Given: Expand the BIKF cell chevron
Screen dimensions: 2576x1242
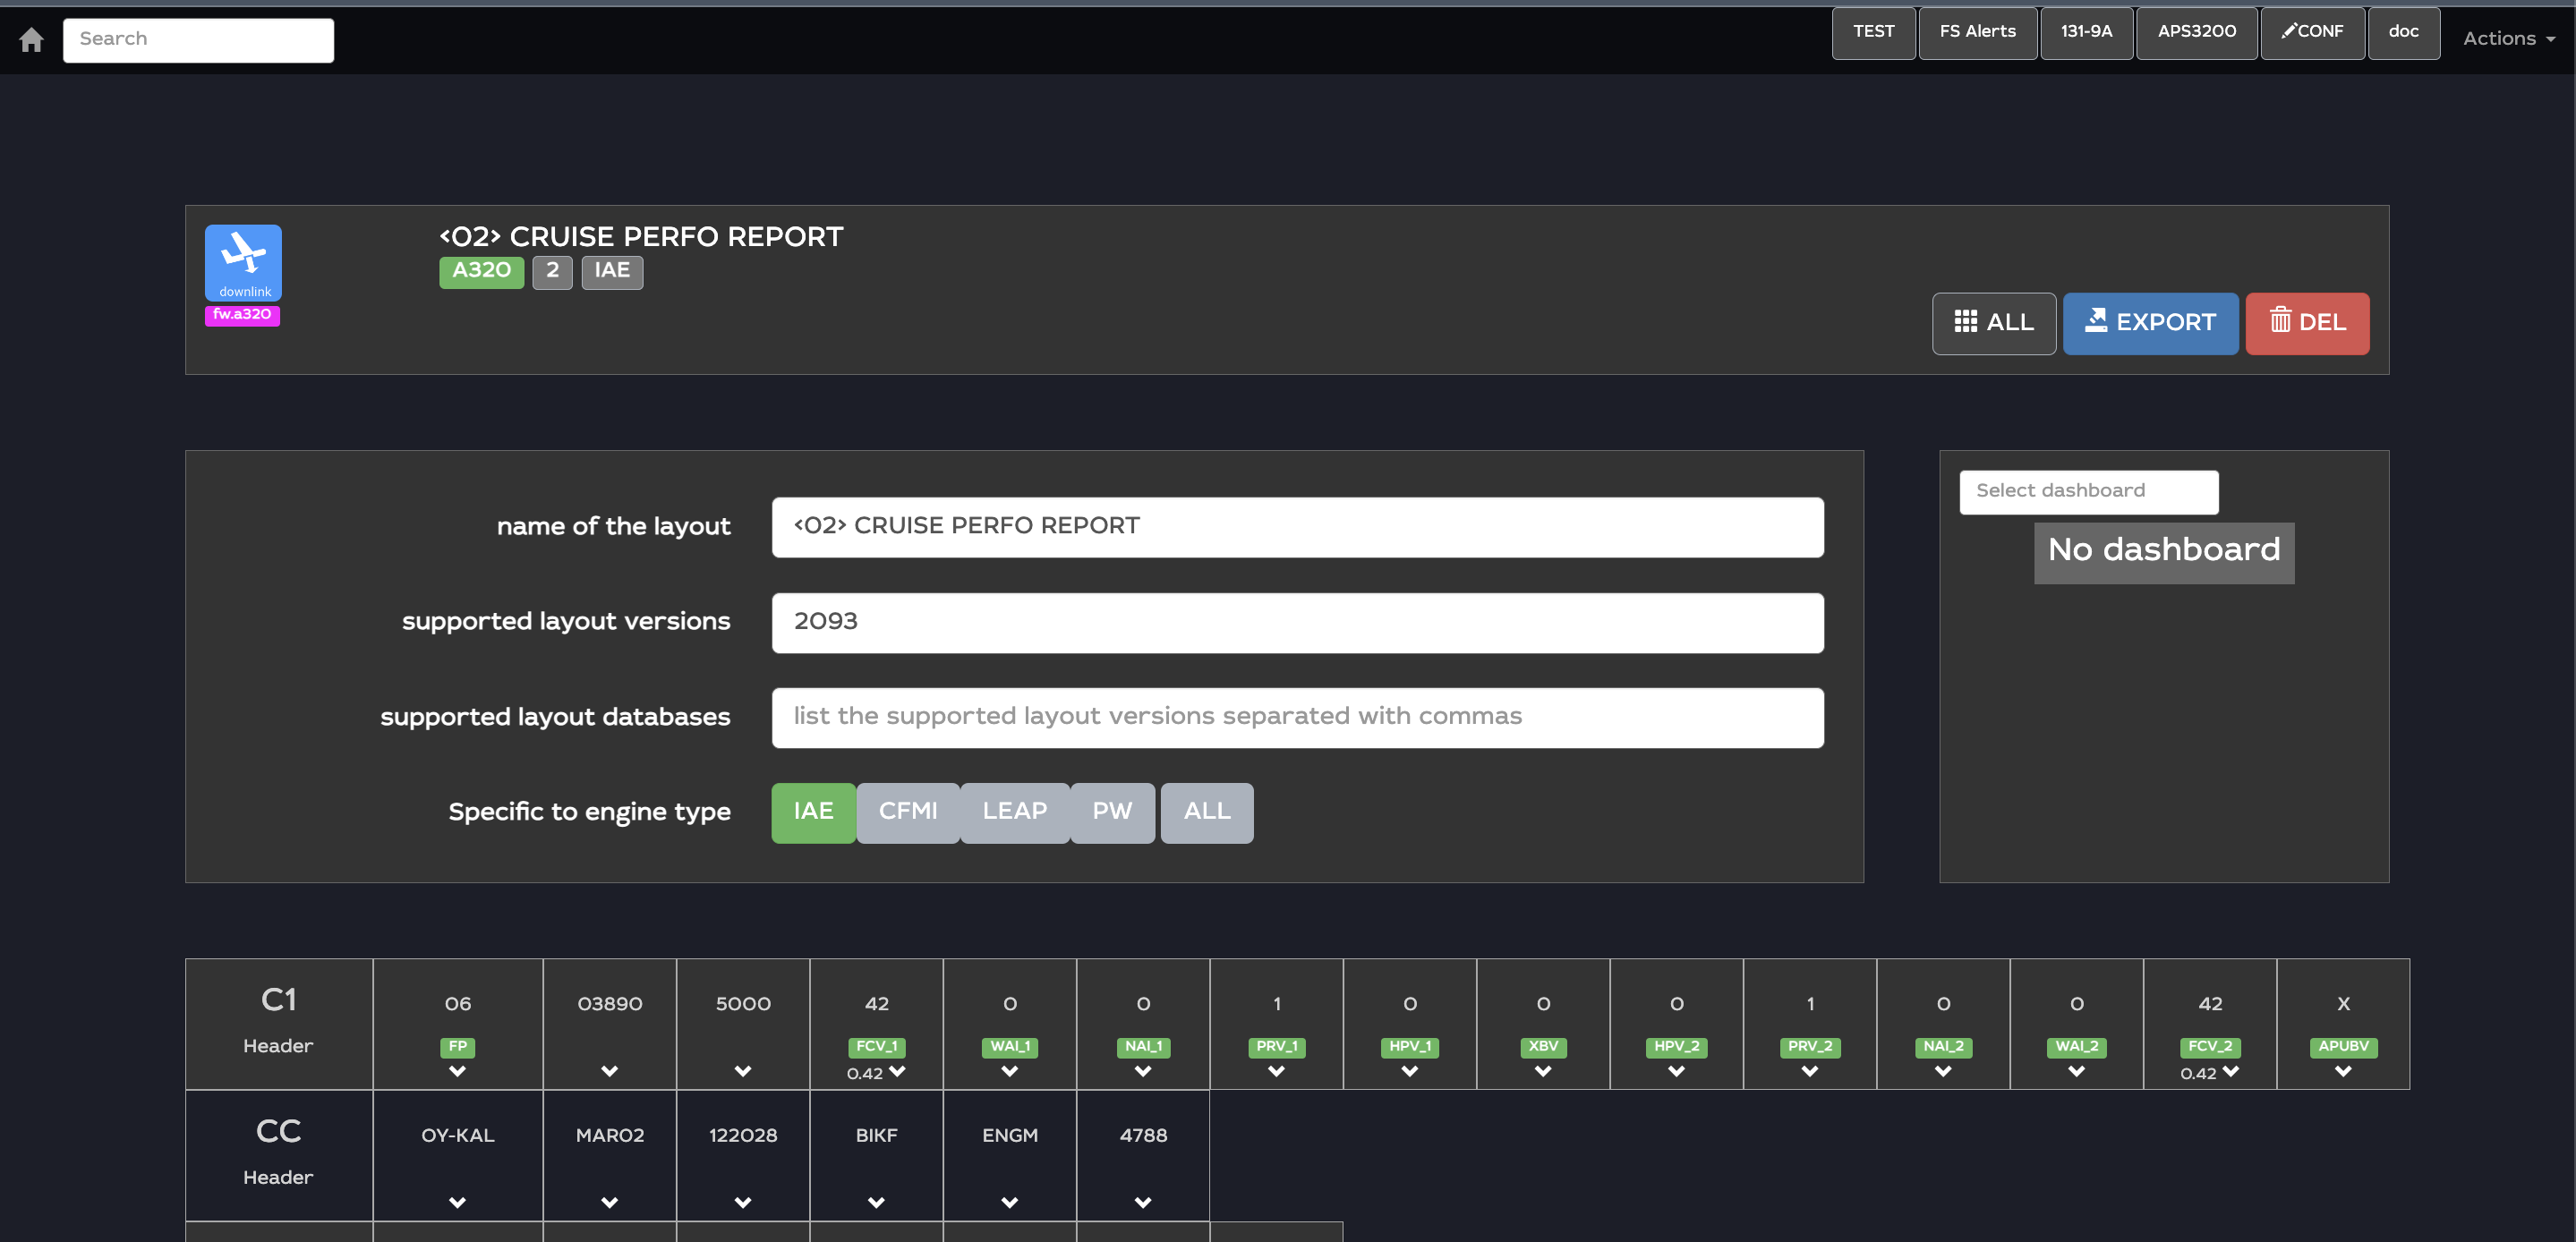Looking at the screenshot, I should point(876,1203).
